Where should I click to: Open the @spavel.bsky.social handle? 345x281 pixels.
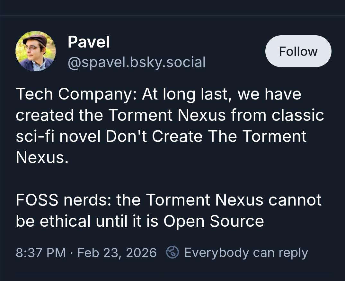click(x=137, y=62)
